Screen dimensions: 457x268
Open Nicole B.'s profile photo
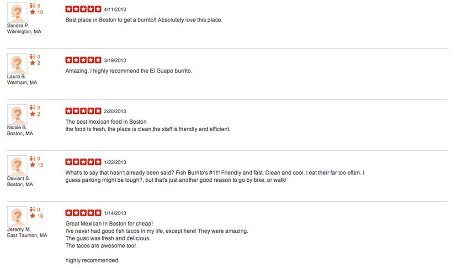click(x=17, y=114)
